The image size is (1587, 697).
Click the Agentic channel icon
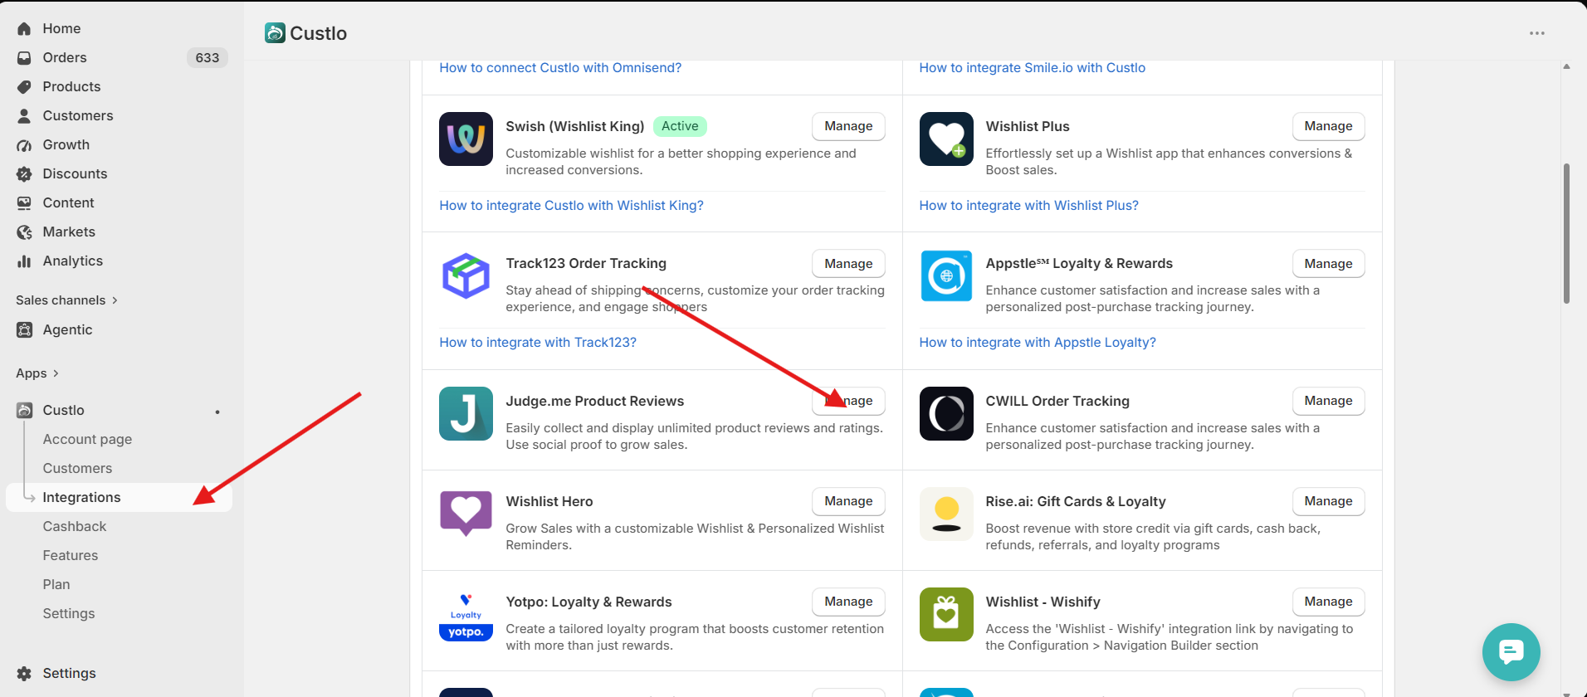point(24,330)
